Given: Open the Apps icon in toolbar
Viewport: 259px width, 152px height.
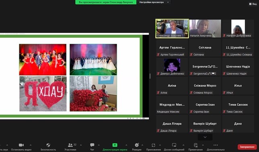Looking at the screenshot, I should point(153,145).
